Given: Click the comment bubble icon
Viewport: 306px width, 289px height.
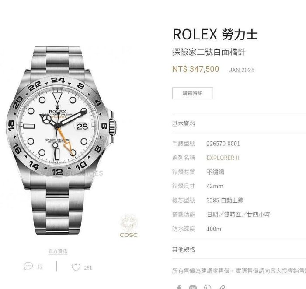Looking at the screenshot, I should (28, 266).
